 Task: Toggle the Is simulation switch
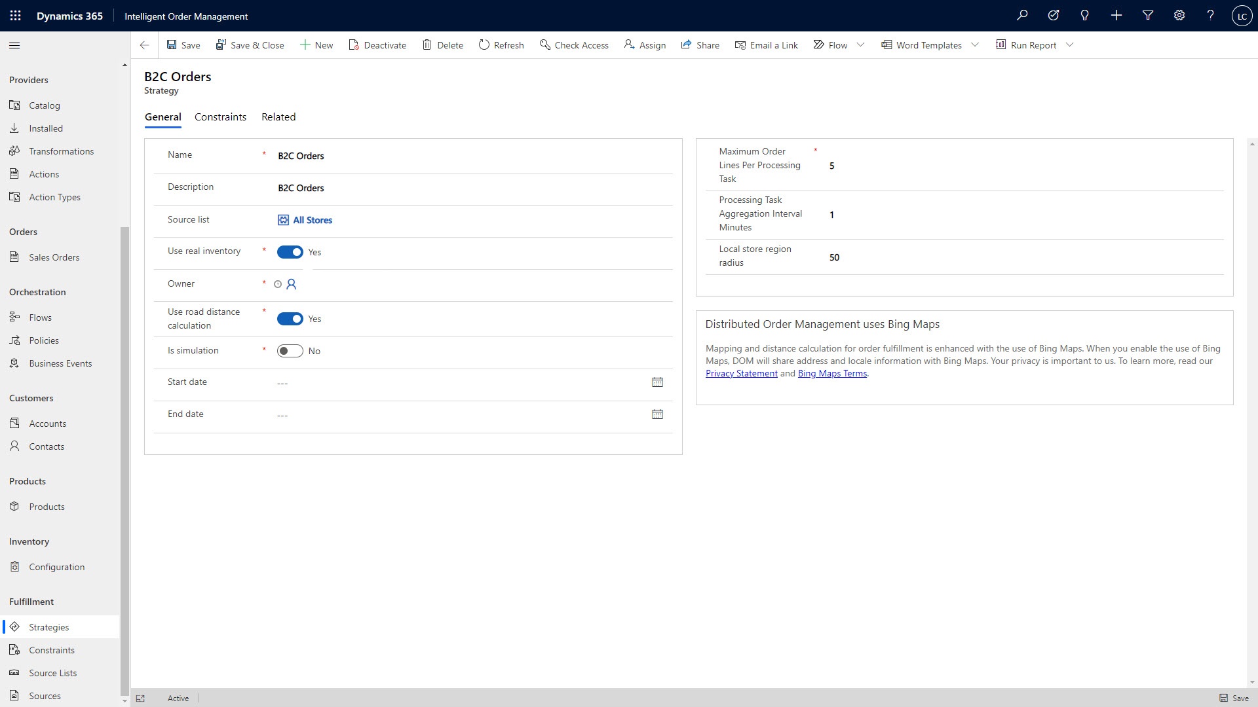coord(290,351)
